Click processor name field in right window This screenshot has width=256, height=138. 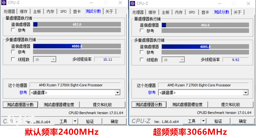coord(203,85)
